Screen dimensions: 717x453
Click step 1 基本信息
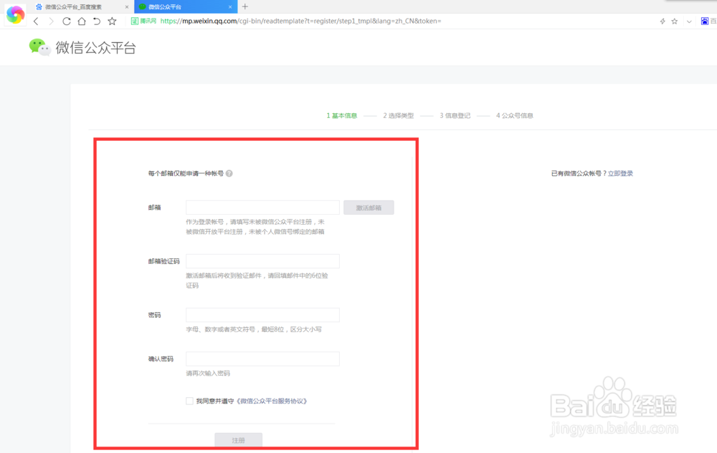(341, 115)
